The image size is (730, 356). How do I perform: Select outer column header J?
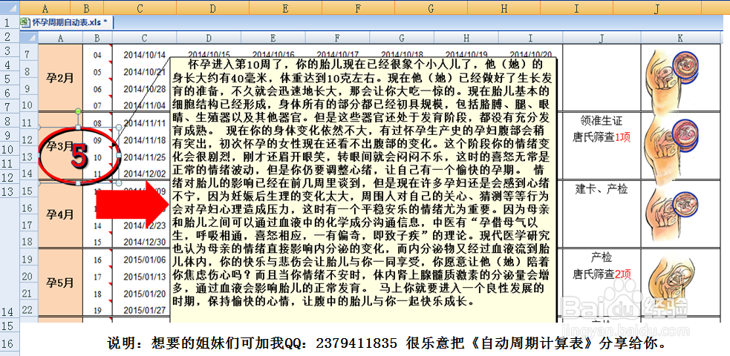(656, 8)
